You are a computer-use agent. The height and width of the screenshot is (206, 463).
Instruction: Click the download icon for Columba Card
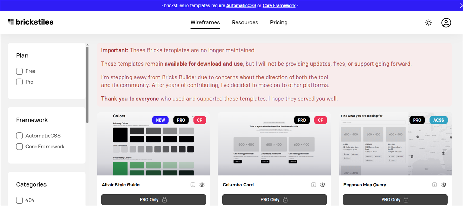(313, 185)
